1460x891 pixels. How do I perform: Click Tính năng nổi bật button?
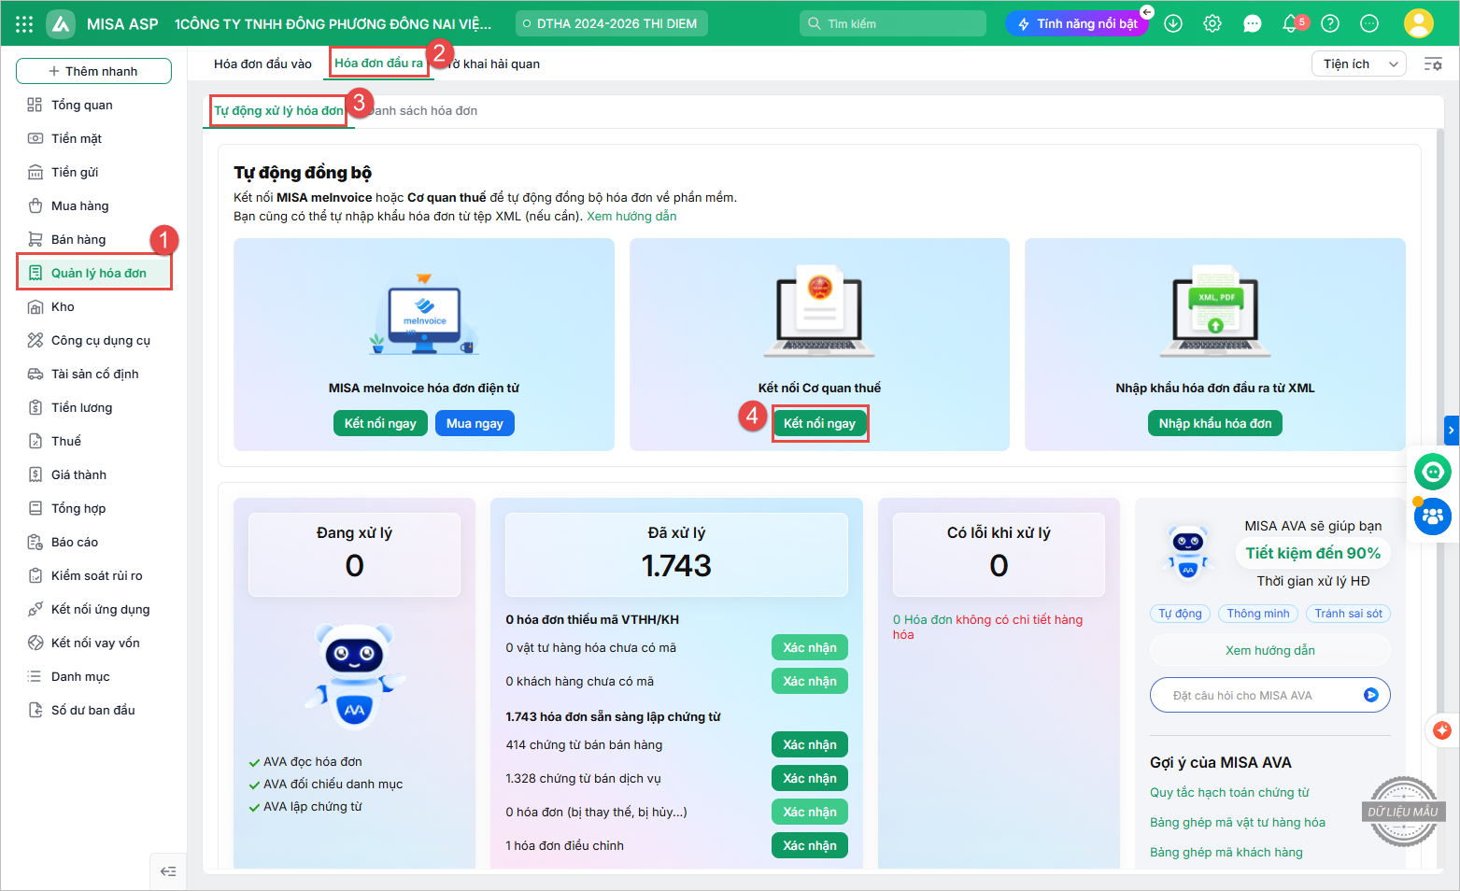[1077, 23]
